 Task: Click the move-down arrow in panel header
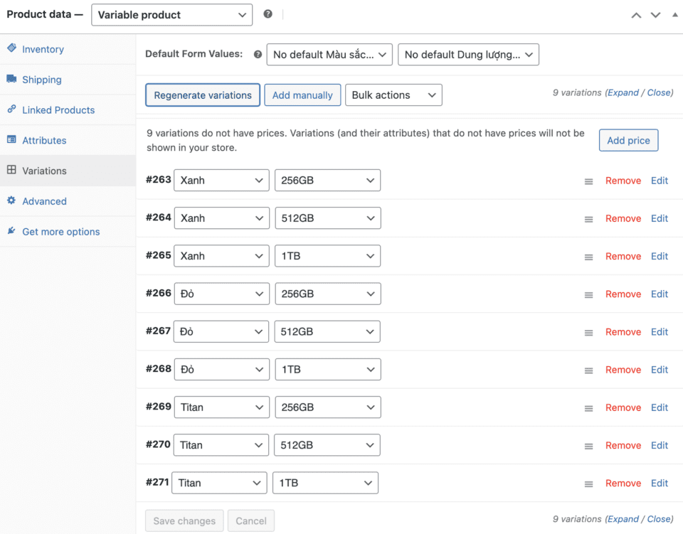[655, 15]
